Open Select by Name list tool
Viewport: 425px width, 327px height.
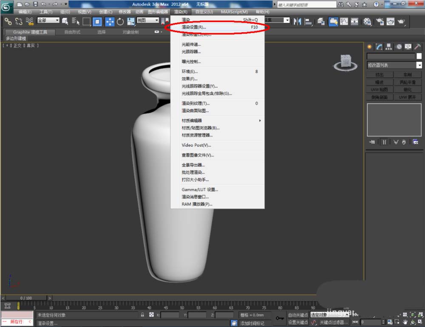coord(75,21)
